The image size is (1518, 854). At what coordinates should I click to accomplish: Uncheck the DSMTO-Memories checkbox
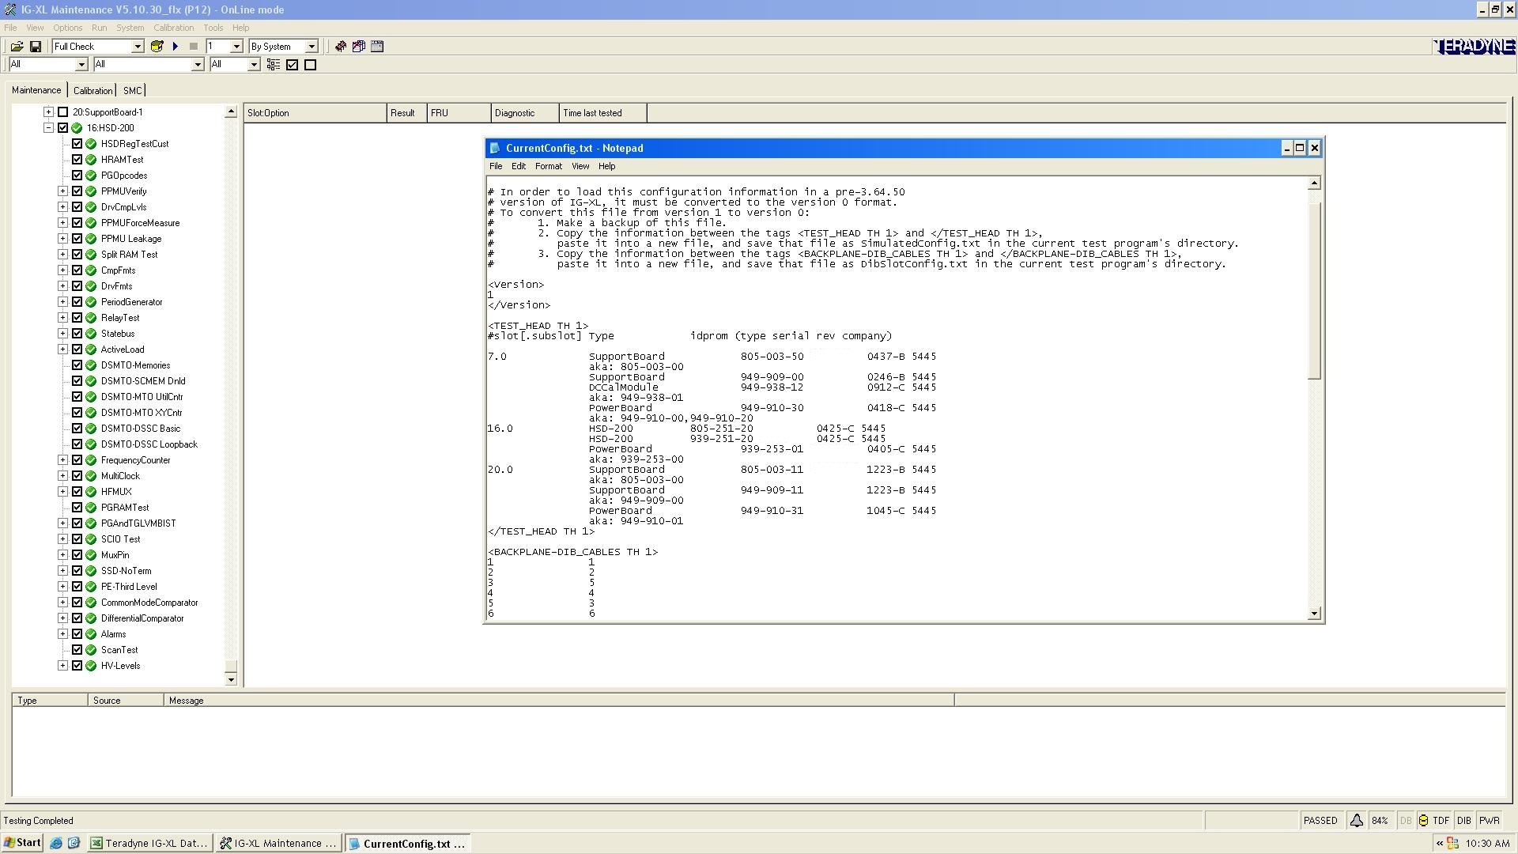click(77, 365)
